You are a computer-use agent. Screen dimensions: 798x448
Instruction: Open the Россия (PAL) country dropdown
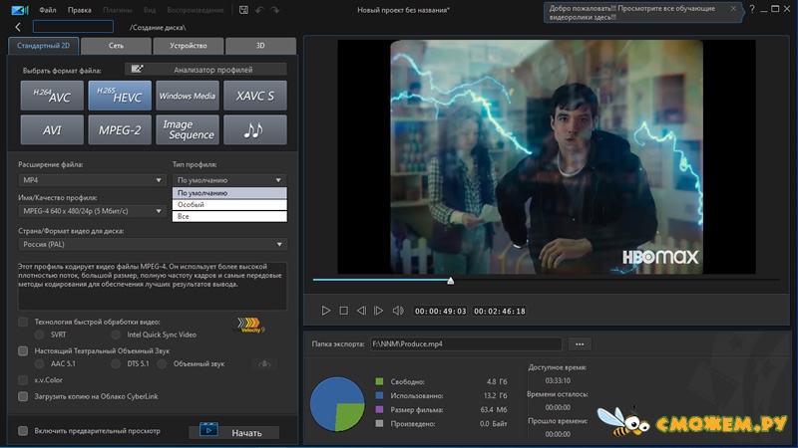click(x=153, y=244)
